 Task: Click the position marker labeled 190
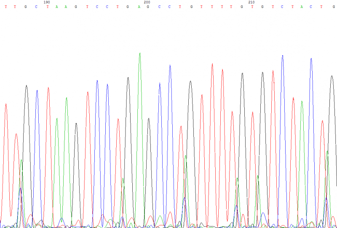[47, 2]
